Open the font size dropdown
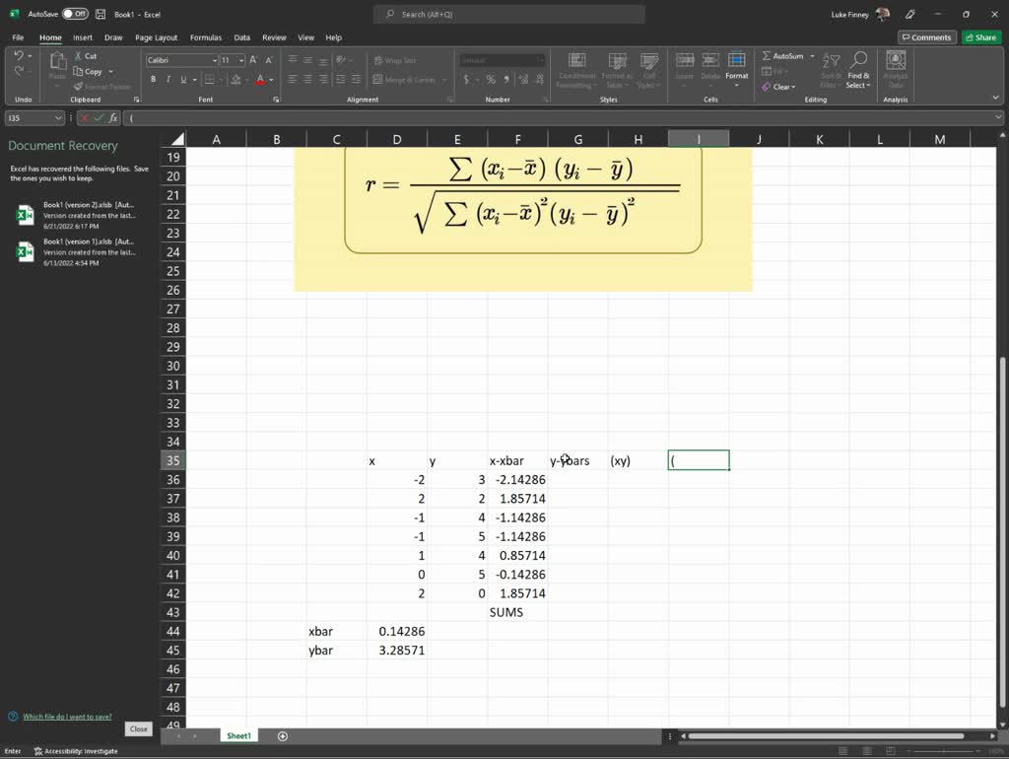The height and width of the screenshot is (759, 1009). pyautogui.click(x=240, y=60)
